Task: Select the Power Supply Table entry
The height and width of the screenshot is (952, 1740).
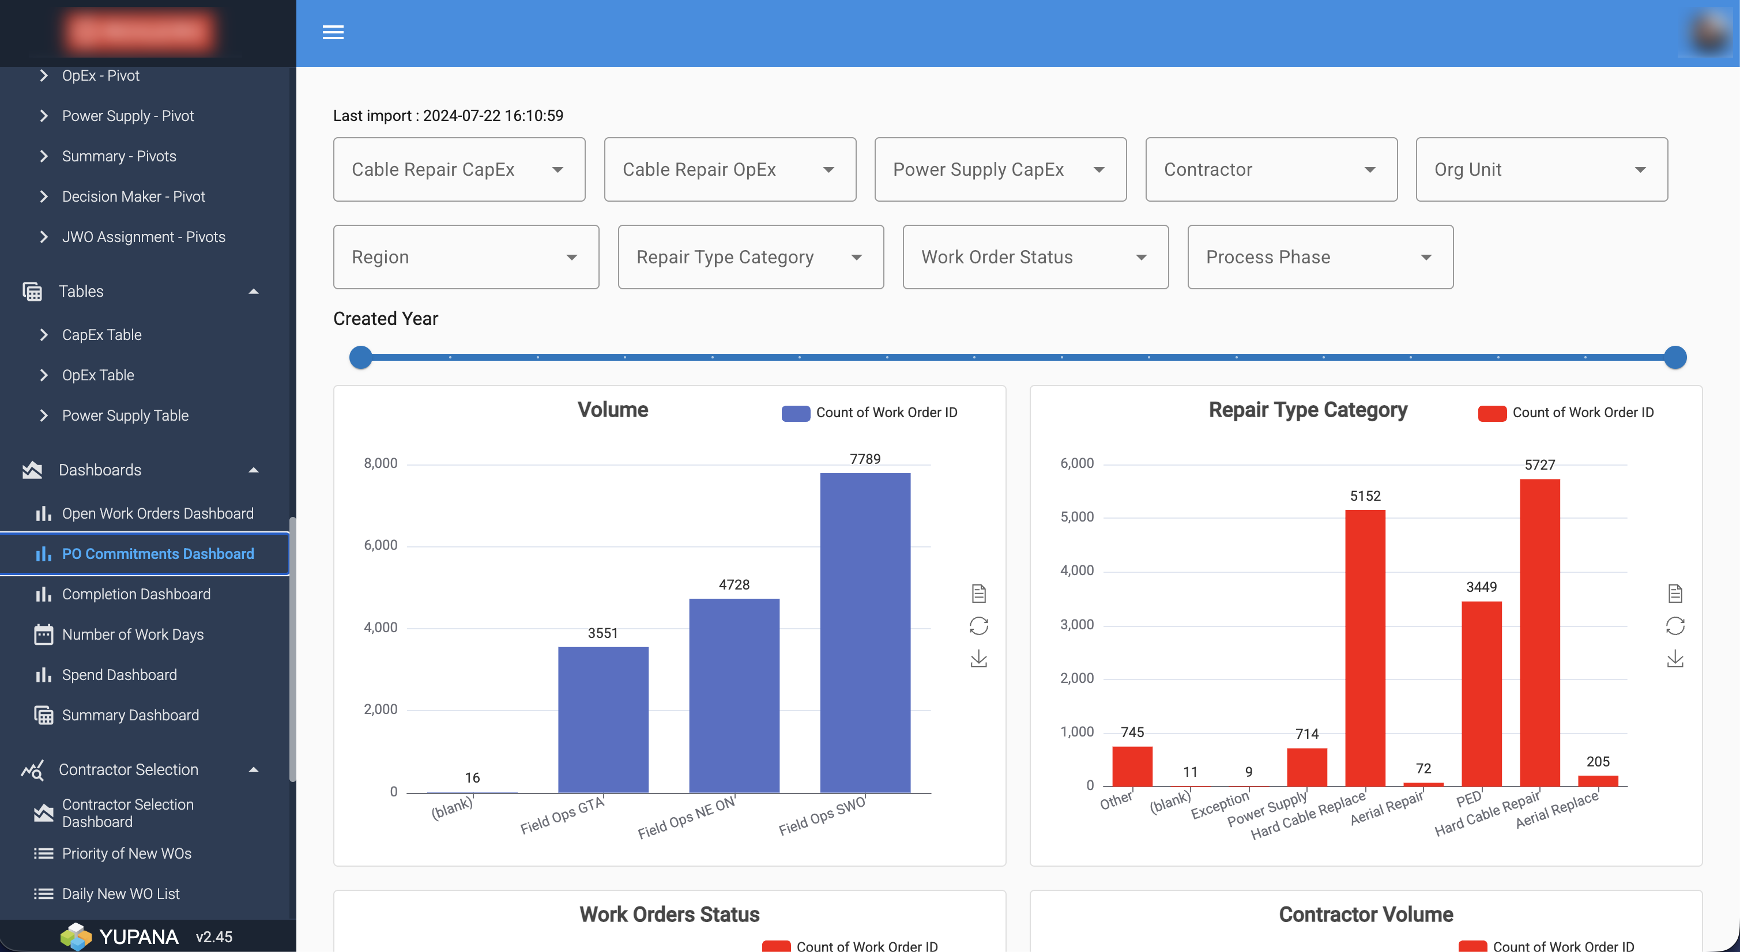Action: (125, 415)
